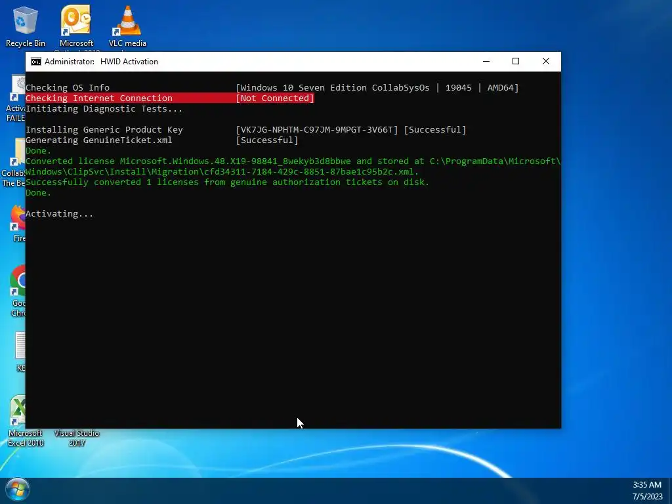
Task: Close the HWID Activation window
Action: pyautogui.click(x=545, y=61)
